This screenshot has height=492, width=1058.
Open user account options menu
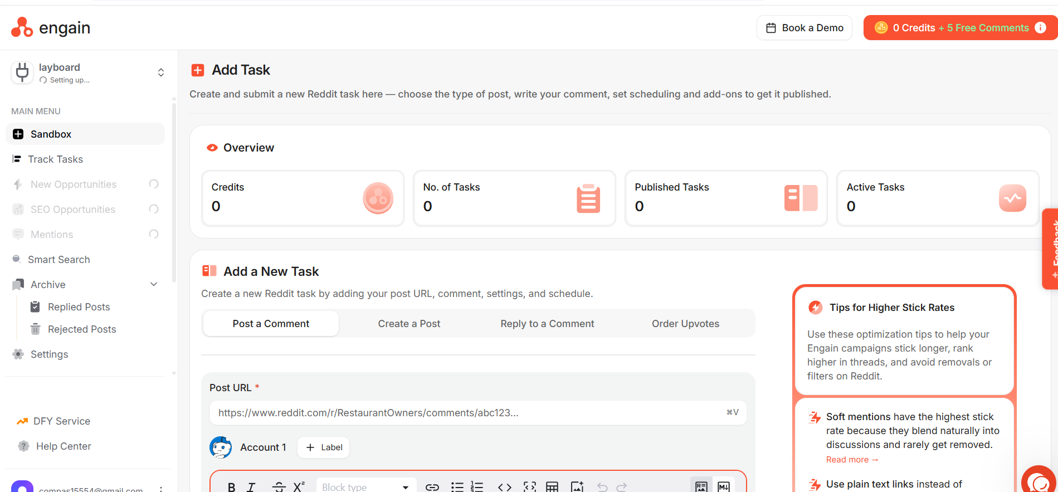[x=161, y=489]
